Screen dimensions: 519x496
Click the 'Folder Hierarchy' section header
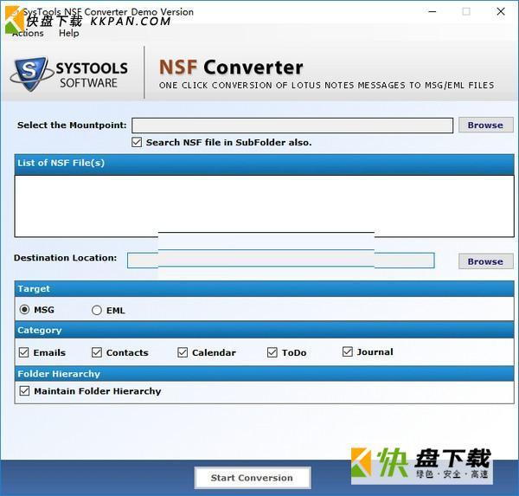coord(264,374)
